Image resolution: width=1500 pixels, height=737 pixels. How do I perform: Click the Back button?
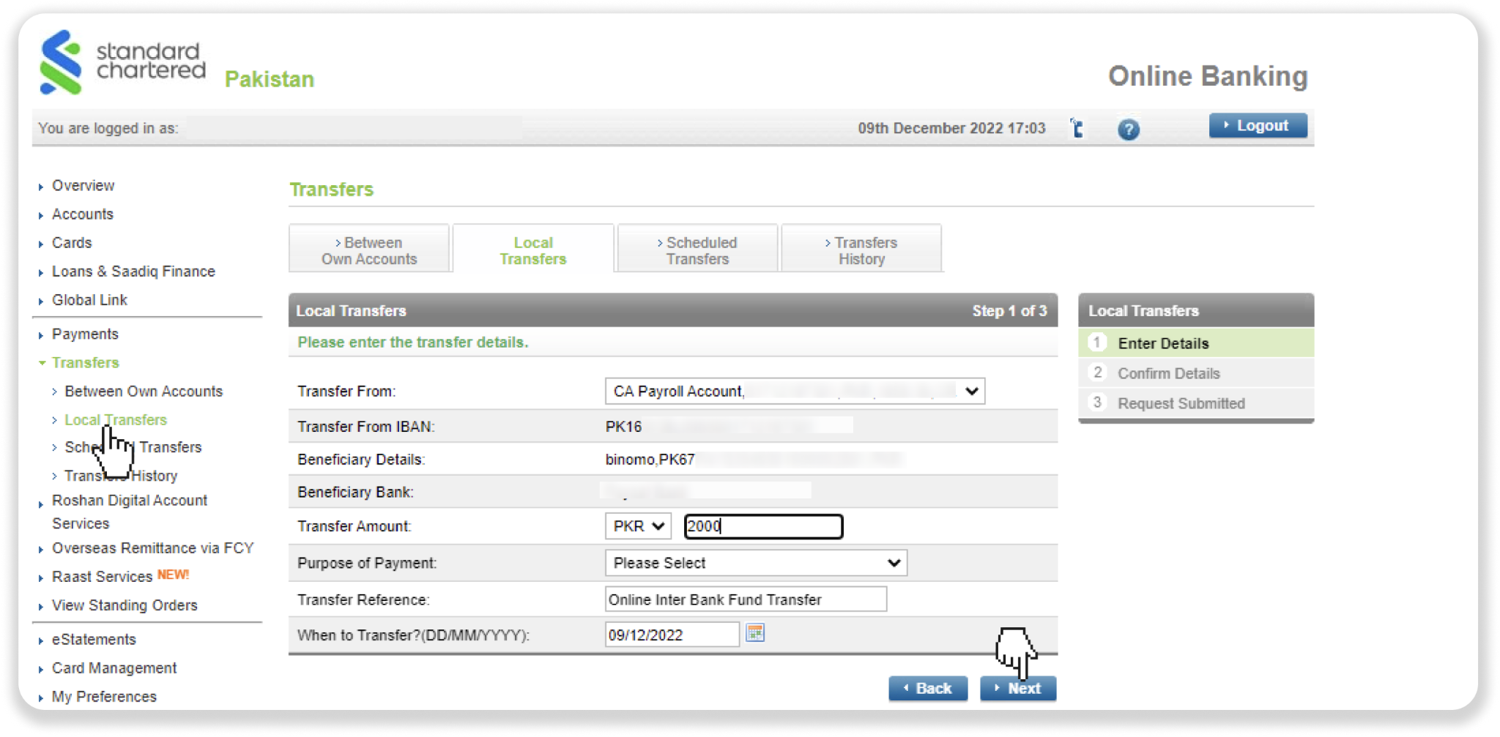pyautogui.click(x=927, y=688)
